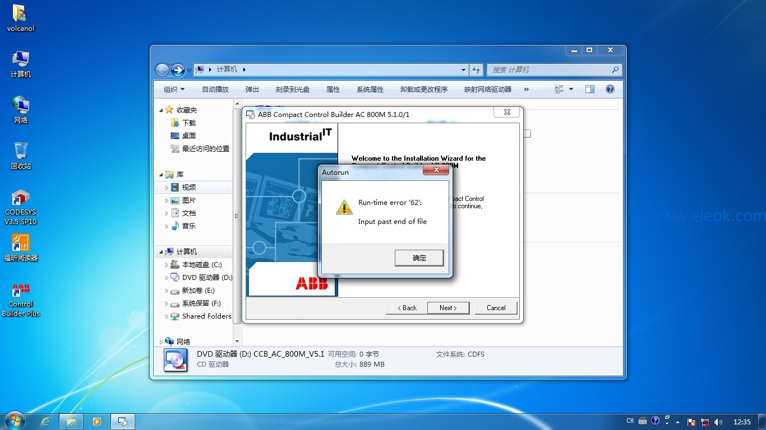Screen dimensions: 766x430
Task: Show more toolbar commands with » chevron
Action: 526,90
